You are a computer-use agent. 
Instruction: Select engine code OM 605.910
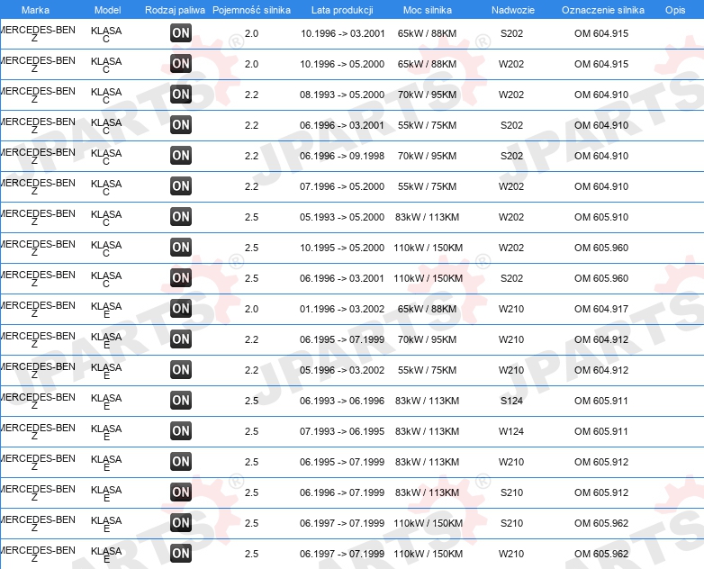click(x=601, y=217)
